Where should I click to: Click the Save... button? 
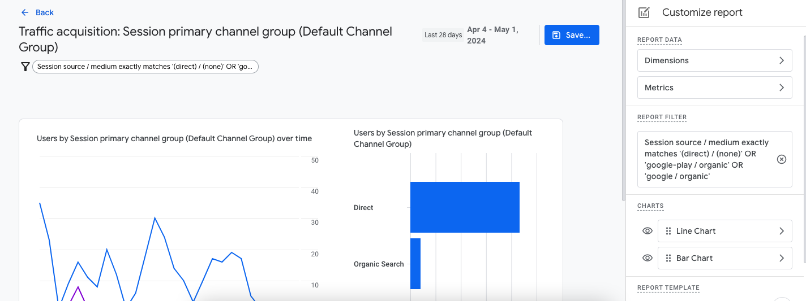click(572, 35)
